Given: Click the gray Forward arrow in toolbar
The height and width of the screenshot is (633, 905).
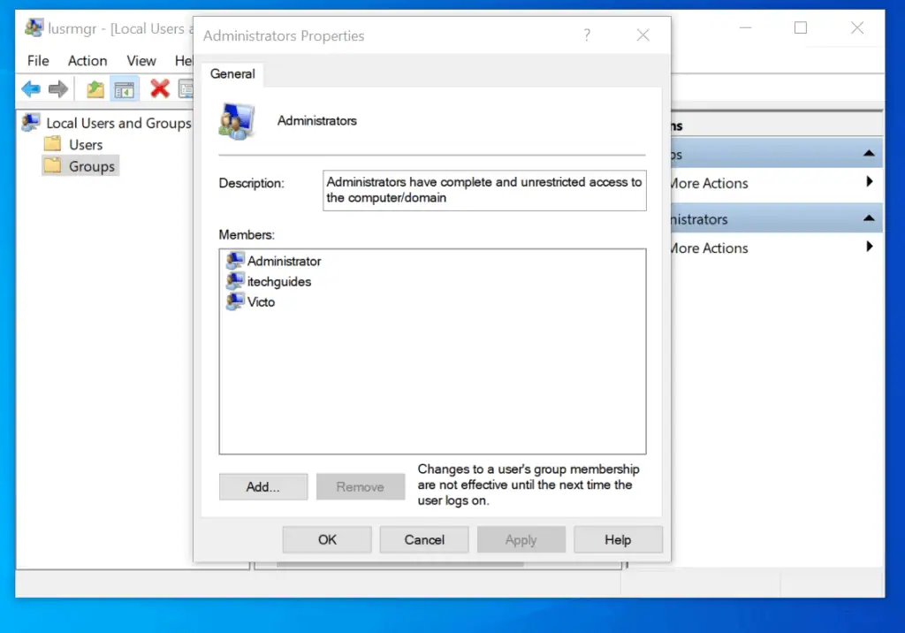Looking at the screenshot, I should click(58, 88).
